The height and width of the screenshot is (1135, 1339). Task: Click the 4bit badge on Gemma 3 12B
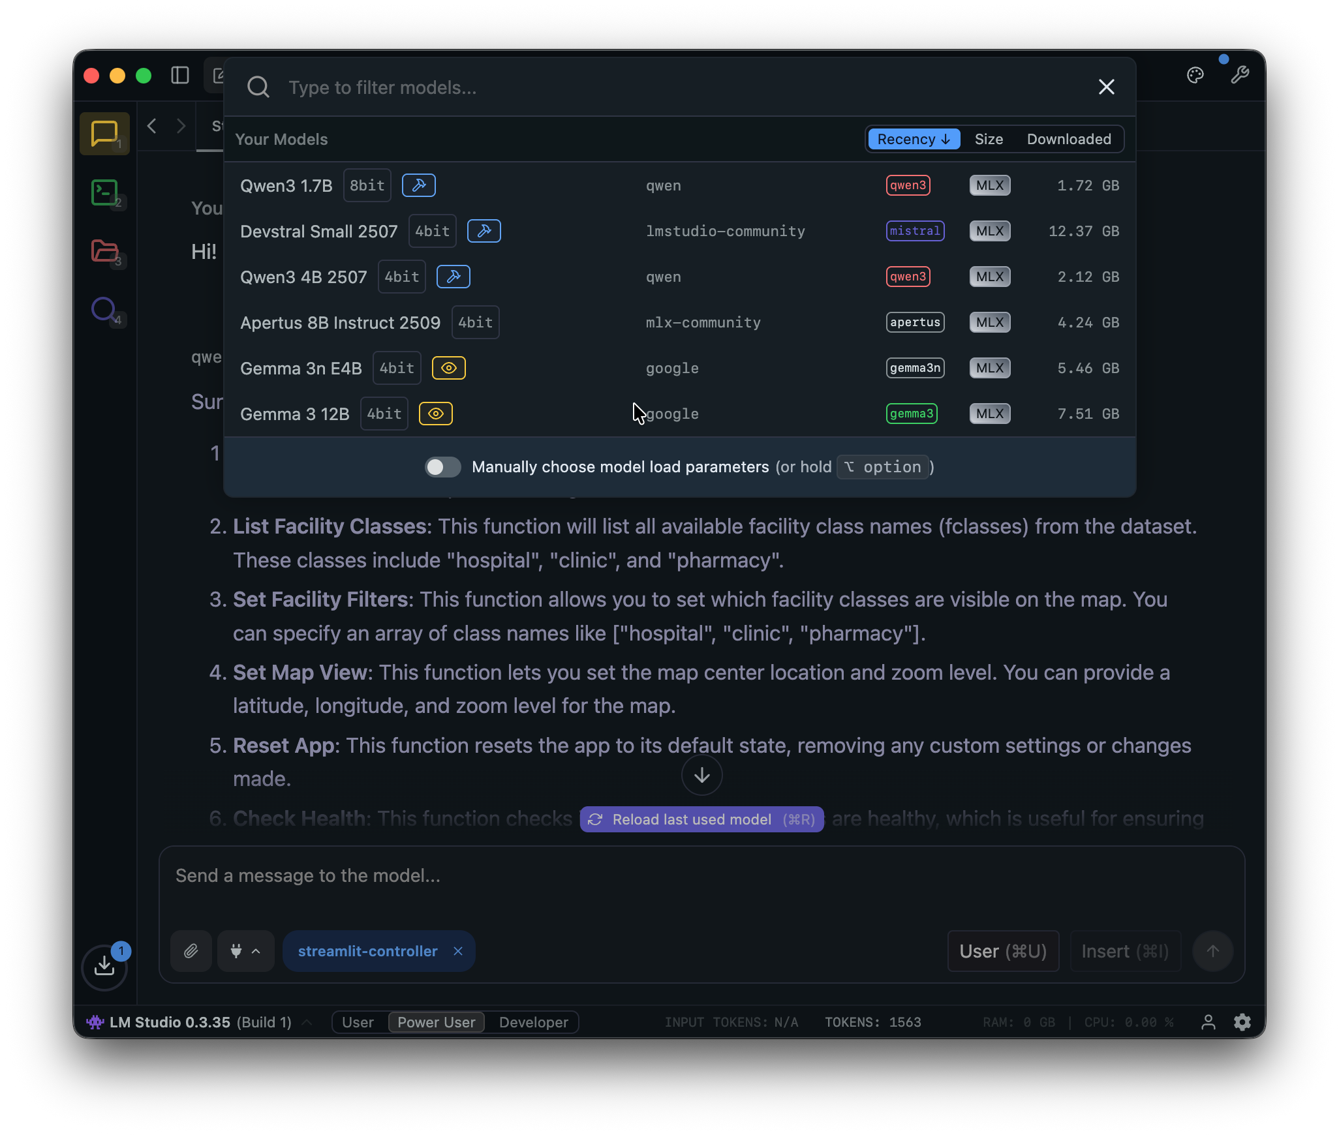pyautogui.click(x=384, y=414)
